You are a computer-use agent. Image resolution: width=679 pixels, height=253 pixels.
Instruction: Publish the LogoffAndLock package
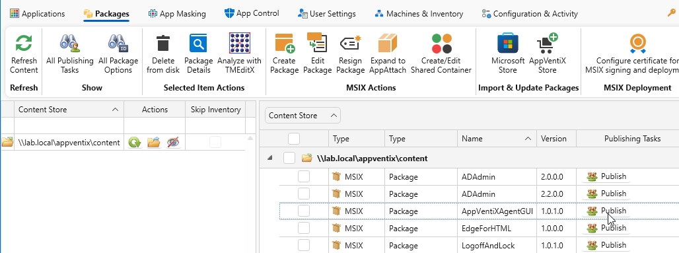pyautogui.click(x=606, y=245)
